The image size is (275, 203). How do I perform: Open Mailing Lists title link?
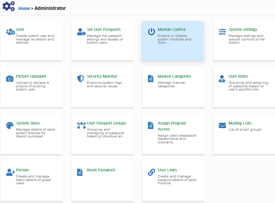click(x=240, y=123)
